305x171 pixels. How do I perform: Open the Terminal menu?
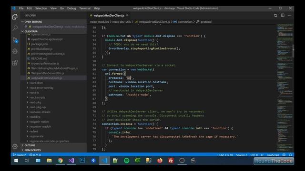coord(85,9)
